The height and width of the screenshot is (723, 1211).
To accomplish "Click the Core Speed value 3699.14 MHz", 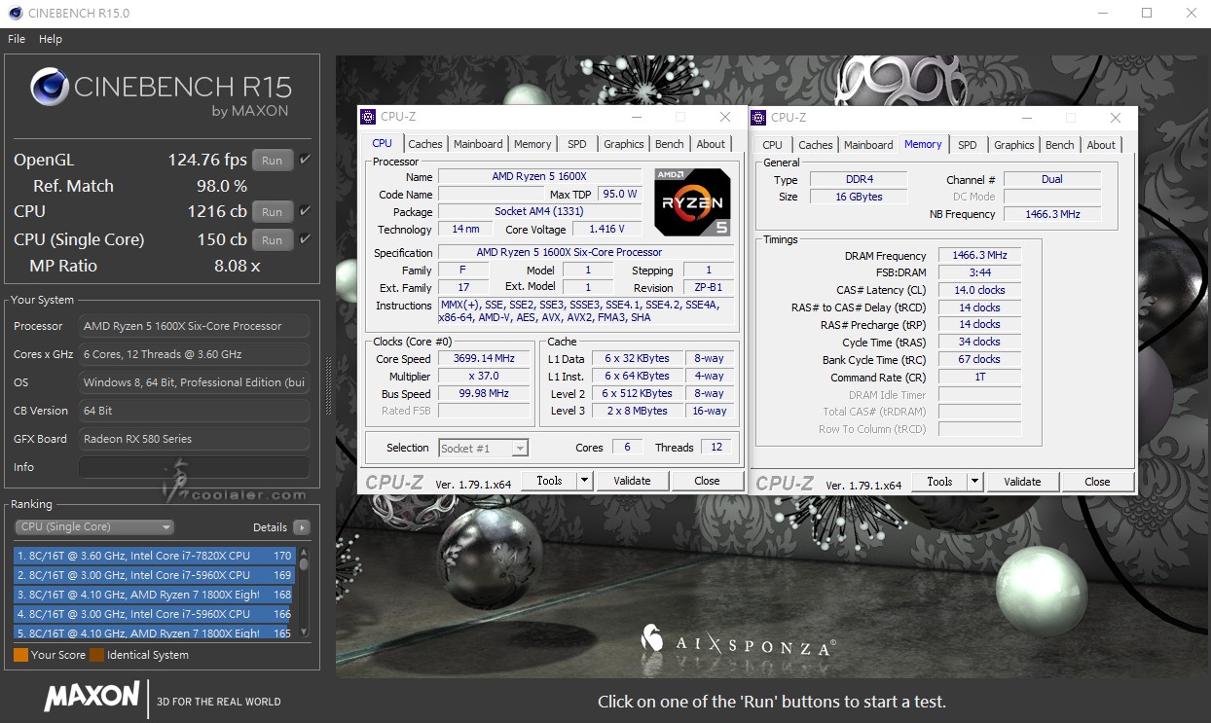I will coord(483,358).
